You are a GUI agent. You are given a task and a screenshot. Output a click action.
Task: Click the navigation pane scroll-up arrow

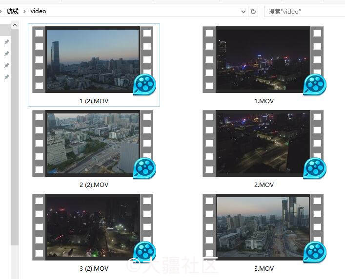click(15, 25)
